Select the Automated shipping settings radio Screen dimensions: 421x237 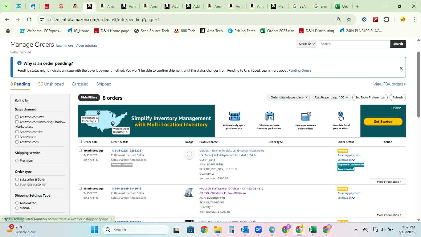click(17, 203)
